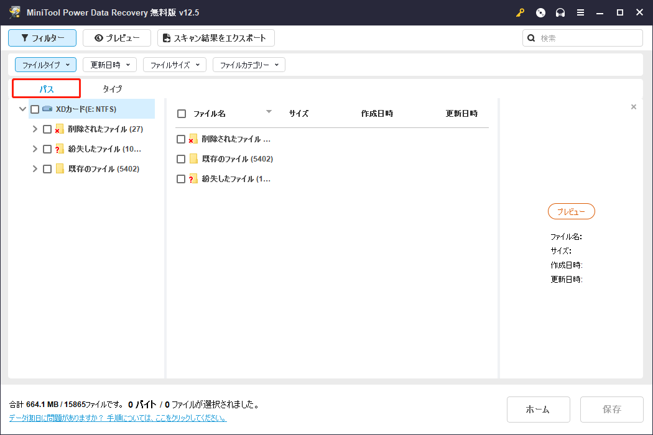653x435 pixels.
Task: Sort by the 更新日時 column header
Action: (x=461, y=114)
